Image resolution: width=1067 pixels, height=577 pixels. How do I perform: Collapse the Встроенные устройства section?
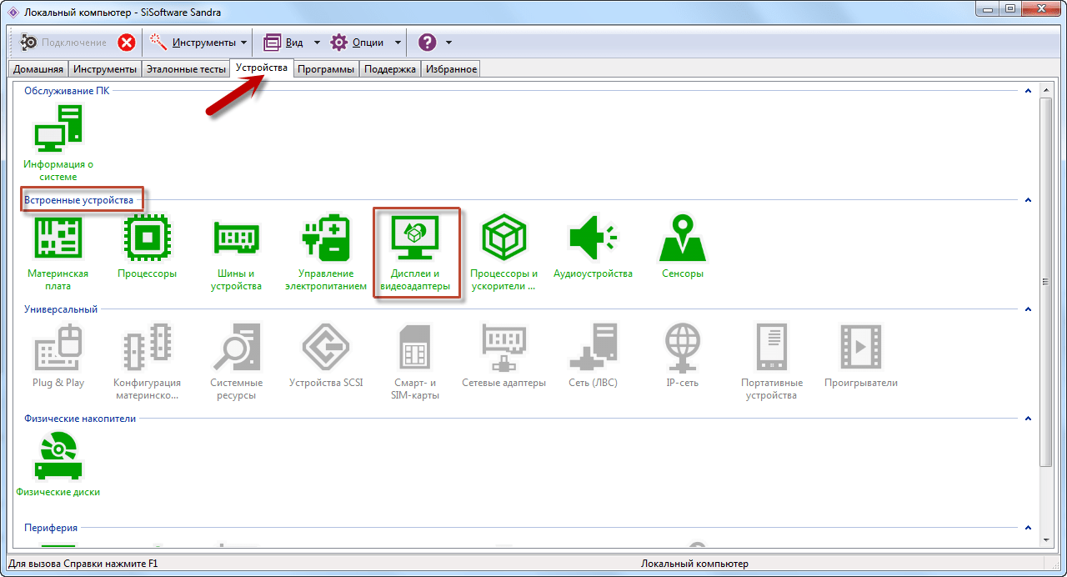1028,200
